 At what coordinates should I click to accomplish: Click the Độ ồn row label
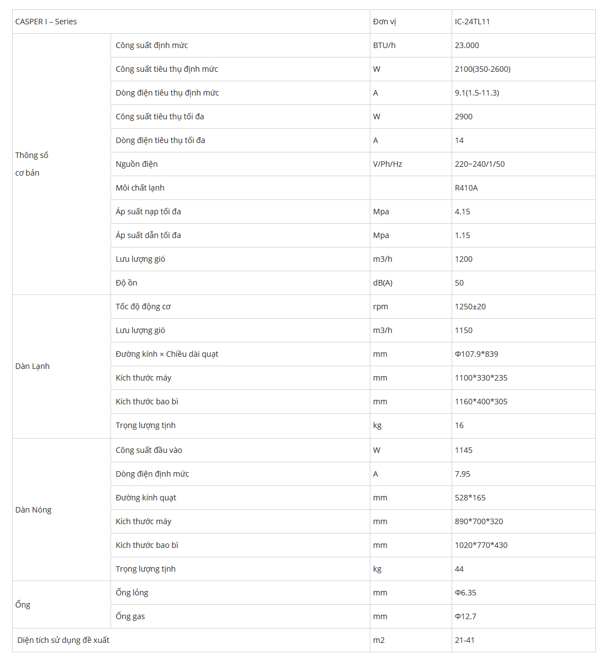[127, 283]
